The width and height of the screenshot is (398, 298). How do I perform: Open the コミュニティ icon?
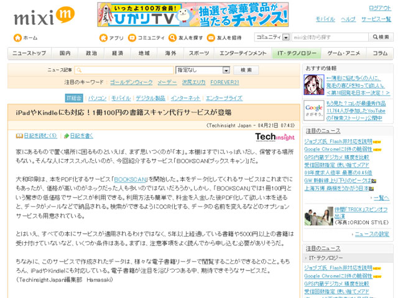click(132, 38)
